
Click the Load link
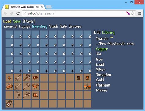point(7,21)
